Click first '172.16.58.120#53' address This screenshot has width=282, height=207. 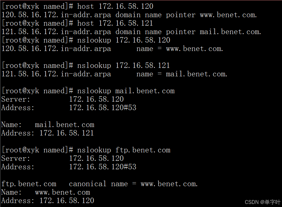(x=103, y=108)
